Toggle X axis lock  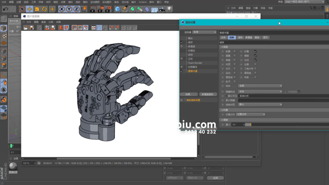pos(62,9)
